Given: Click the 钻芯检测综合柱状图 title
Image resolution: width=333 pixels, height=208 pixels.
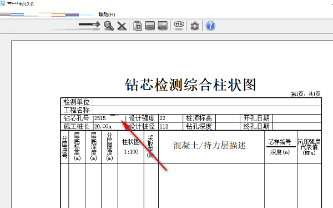Looking at the screenshot, I should 190,85.
